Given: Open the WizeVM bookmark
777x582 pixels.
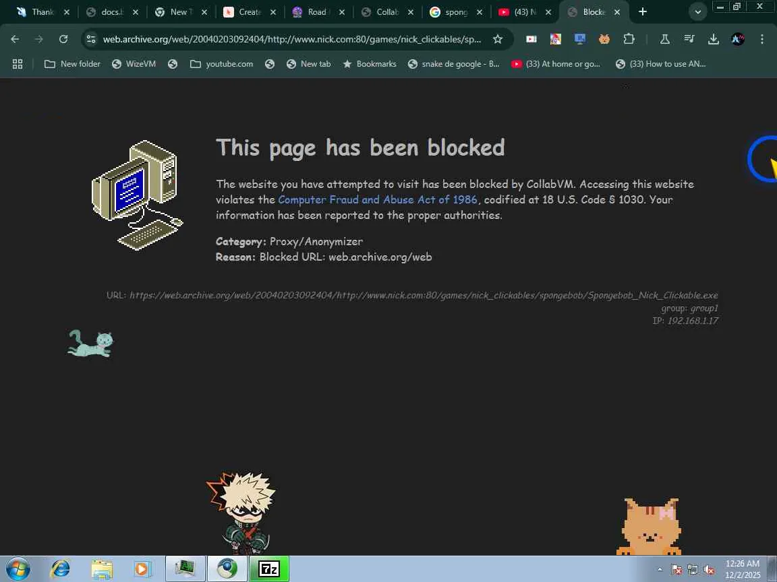Looking at the screenshot, I should [134, 64].
